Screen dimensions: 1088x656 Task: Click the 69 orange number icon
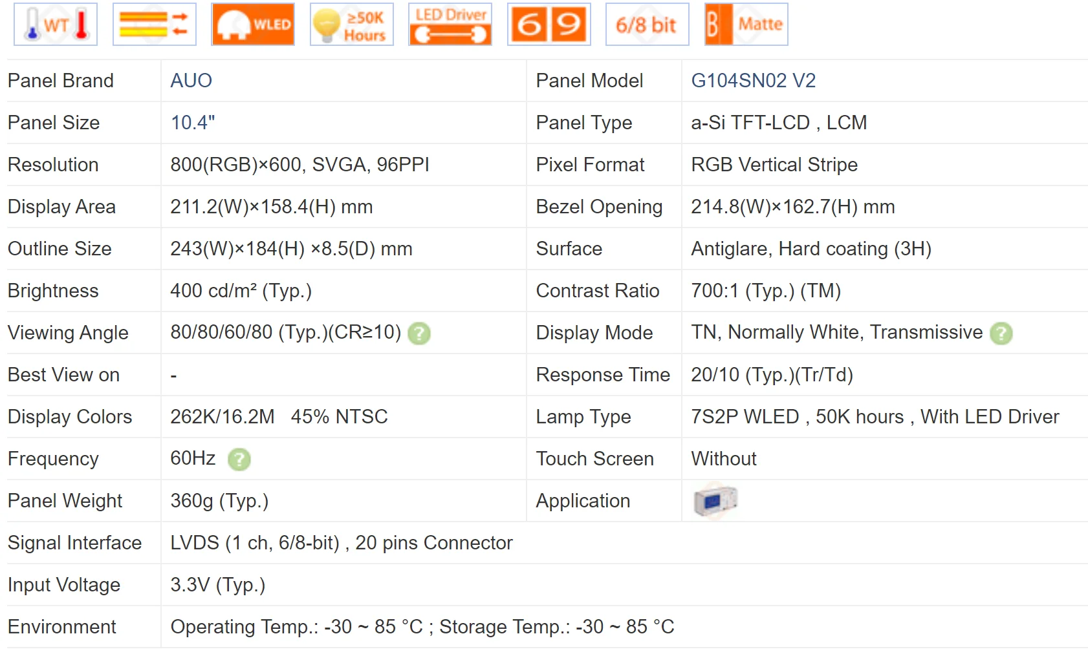pos(549,25)
